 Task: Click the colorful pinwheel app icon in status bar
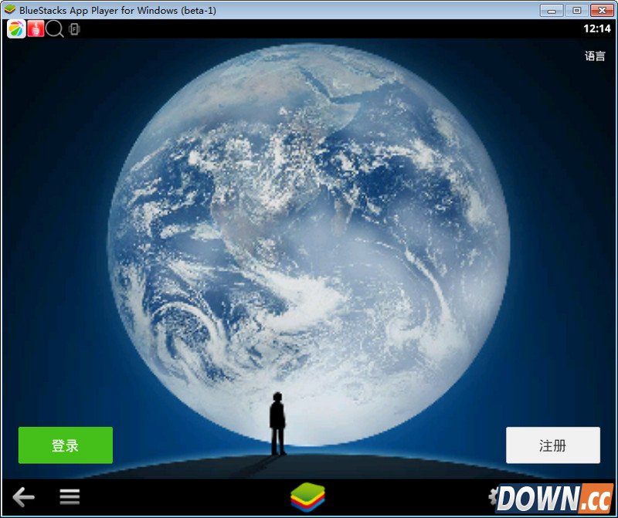coord(15,29)
